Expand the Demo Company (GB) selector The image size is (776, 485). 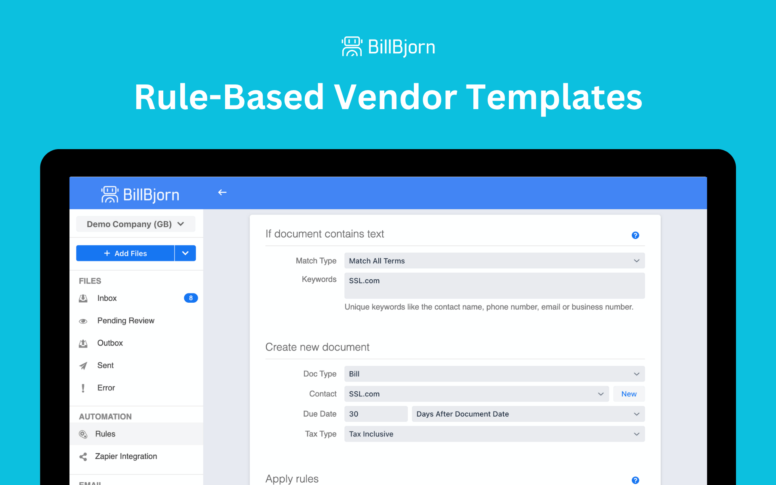tap(135, 224)
